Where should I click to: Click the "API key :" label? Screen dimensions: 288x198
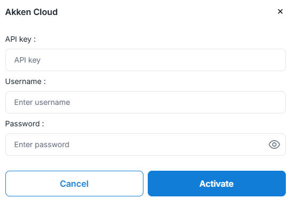pos(20,39)
